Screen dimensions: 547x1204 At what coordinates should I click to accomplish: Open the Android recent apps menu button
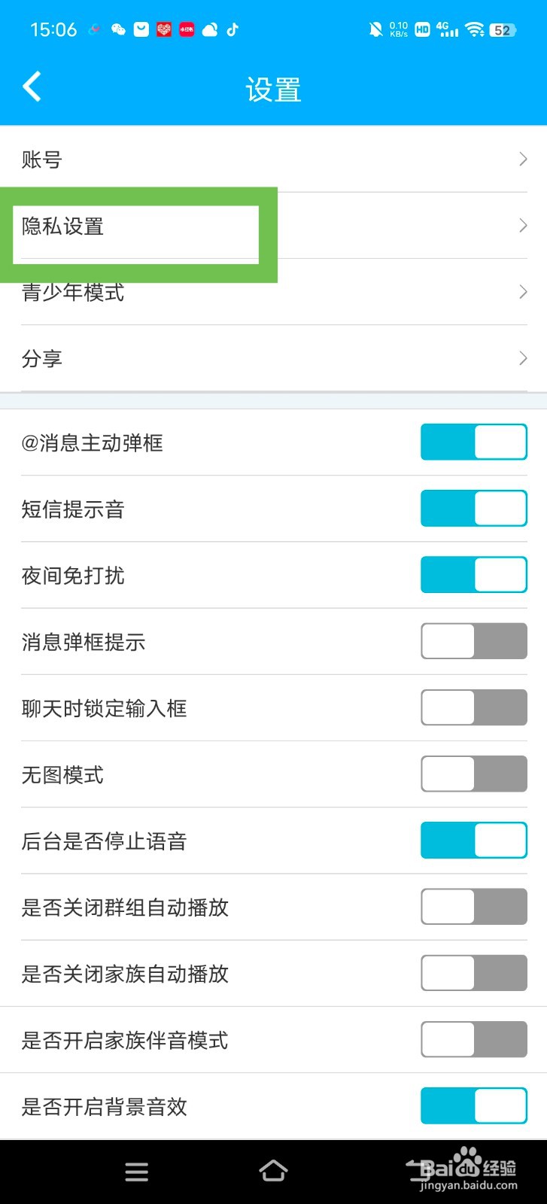point(136,1172)
